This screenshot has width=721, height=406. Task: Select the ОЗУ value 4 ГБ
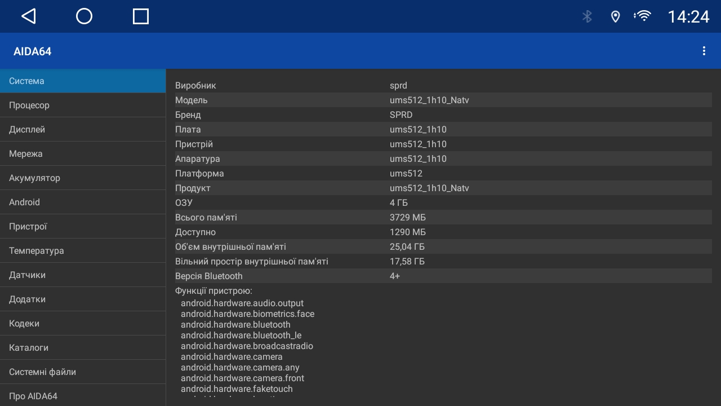tap(399, 203)
